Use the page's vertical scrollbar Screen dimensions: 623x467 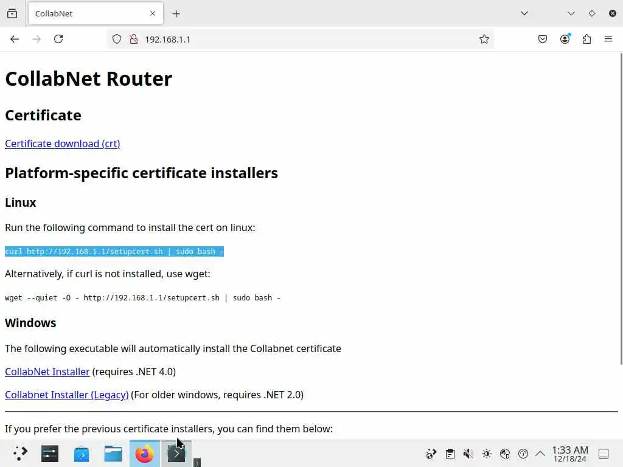coord(621,209)
